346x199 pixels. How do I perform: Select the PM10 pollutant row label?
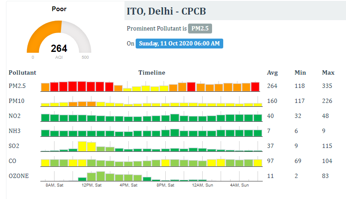click(x=17, y=101)
